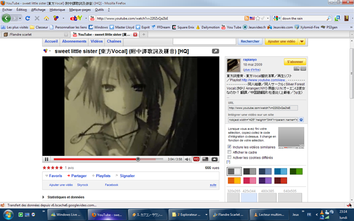Pause the YouTube video
Viewport: 354px width, 221px height.
(46, 159)
